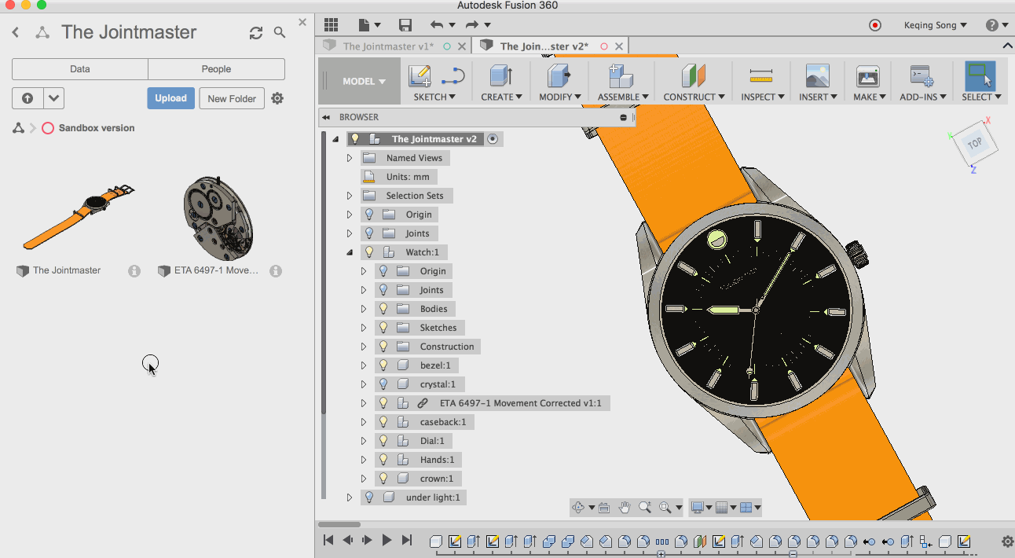
Task: Open the data panel grid icon
Action: coord(331,25)
